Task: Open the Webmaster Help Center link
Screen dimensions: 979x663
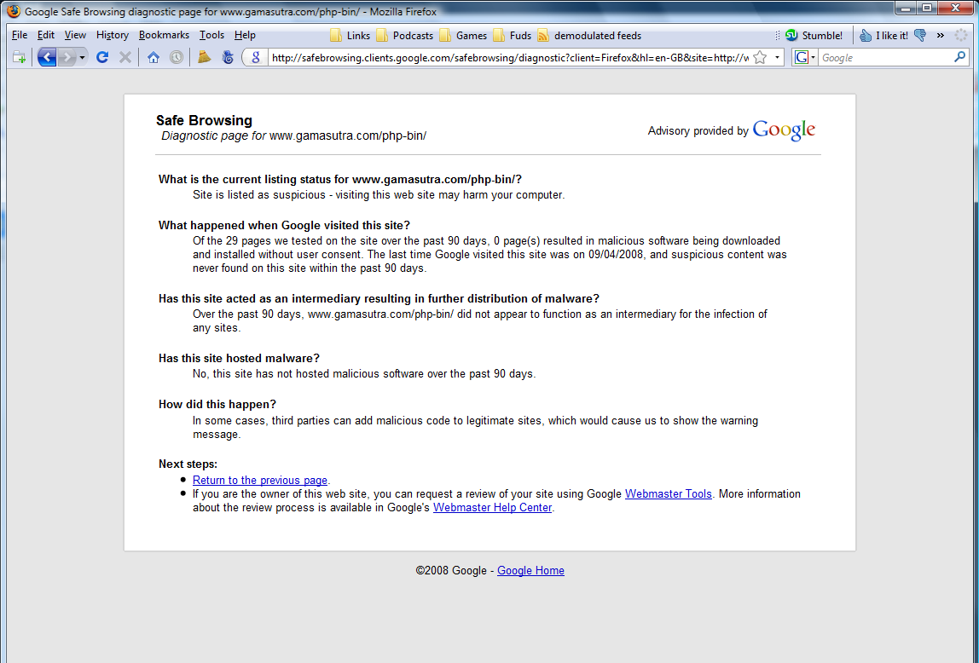Action: coord(493,508)
